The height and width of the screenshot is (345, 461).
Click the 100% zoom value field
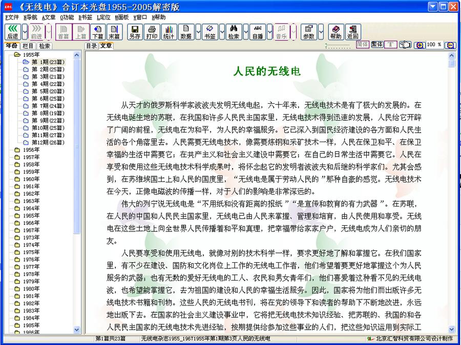(x=434, y=44)
